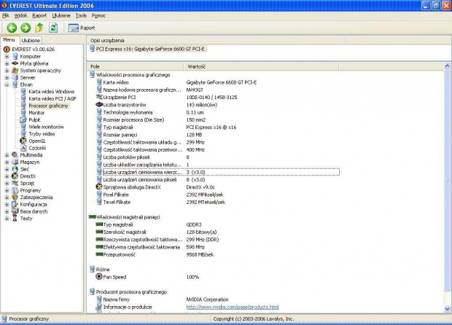The width and height of the screenshot is (452, 325).
Task: Expand the Multimedia tree node
Action: coord(7,155)
